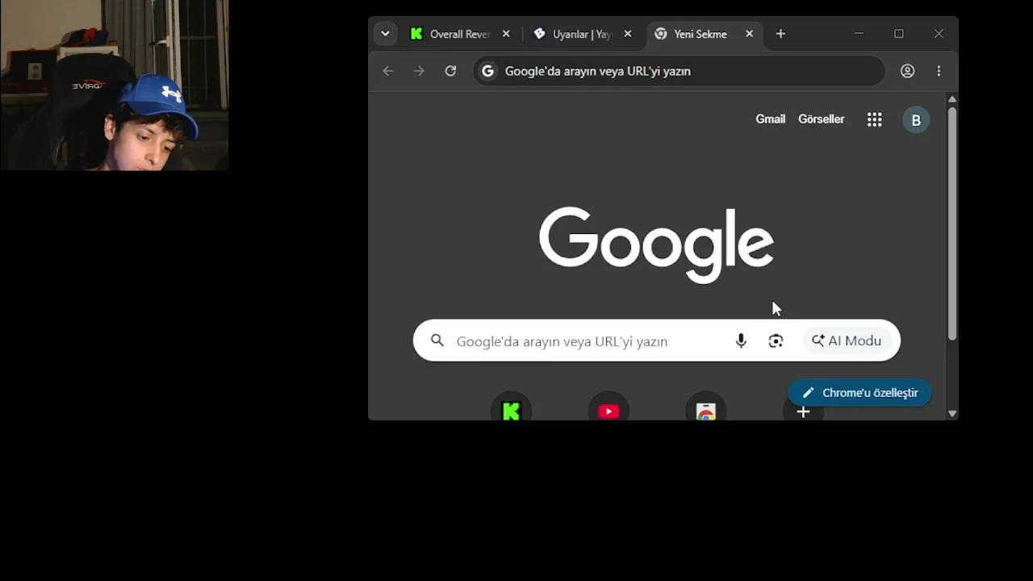Open a new tab with plus button

coord(780,34)
